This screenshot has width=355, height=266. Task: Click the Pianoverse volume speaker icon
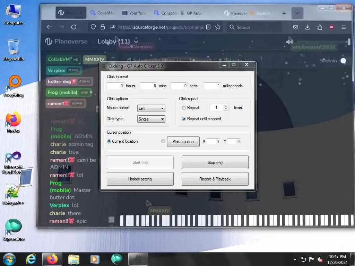(x=289, y=42)
